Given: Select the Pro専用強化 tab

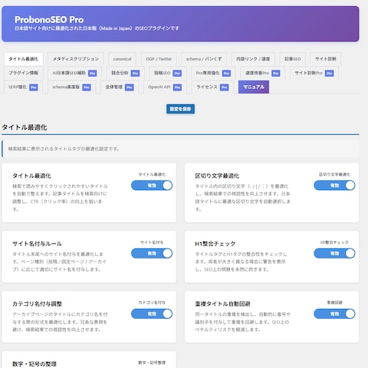Looking at the screenshot, I should pyautogui.click(x=213, y=73).
